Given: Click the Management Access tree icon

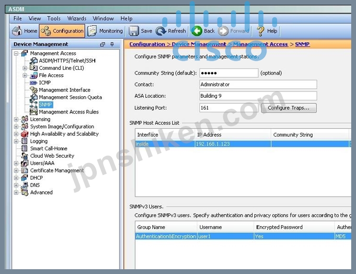Looking at the screenshot, I should pyautogui.click(x=24, y=53).
